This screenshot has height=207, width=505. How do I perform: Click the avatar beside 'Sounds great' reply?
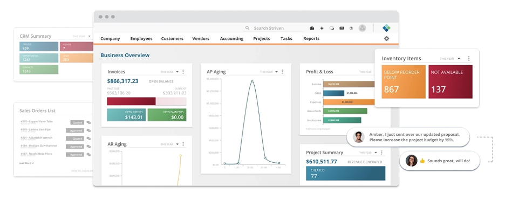(x=411, y=161)
